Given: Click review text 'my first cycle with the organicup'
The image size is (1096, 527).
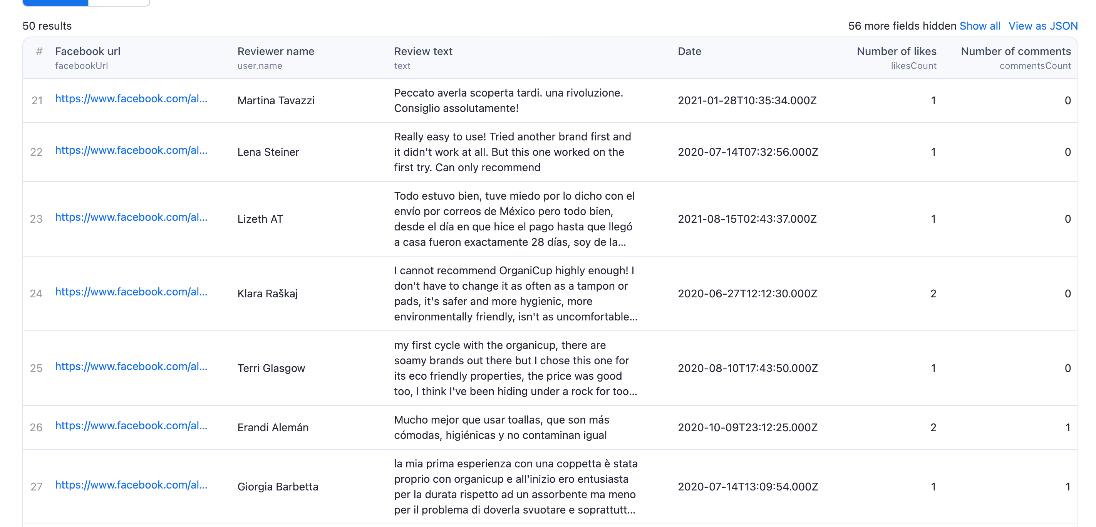Looking at the screenshot, I should [x=516, y=369].
